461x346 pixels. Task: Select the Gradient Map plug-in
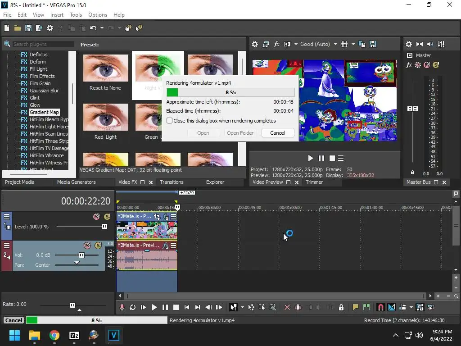(x=44, y=112)
